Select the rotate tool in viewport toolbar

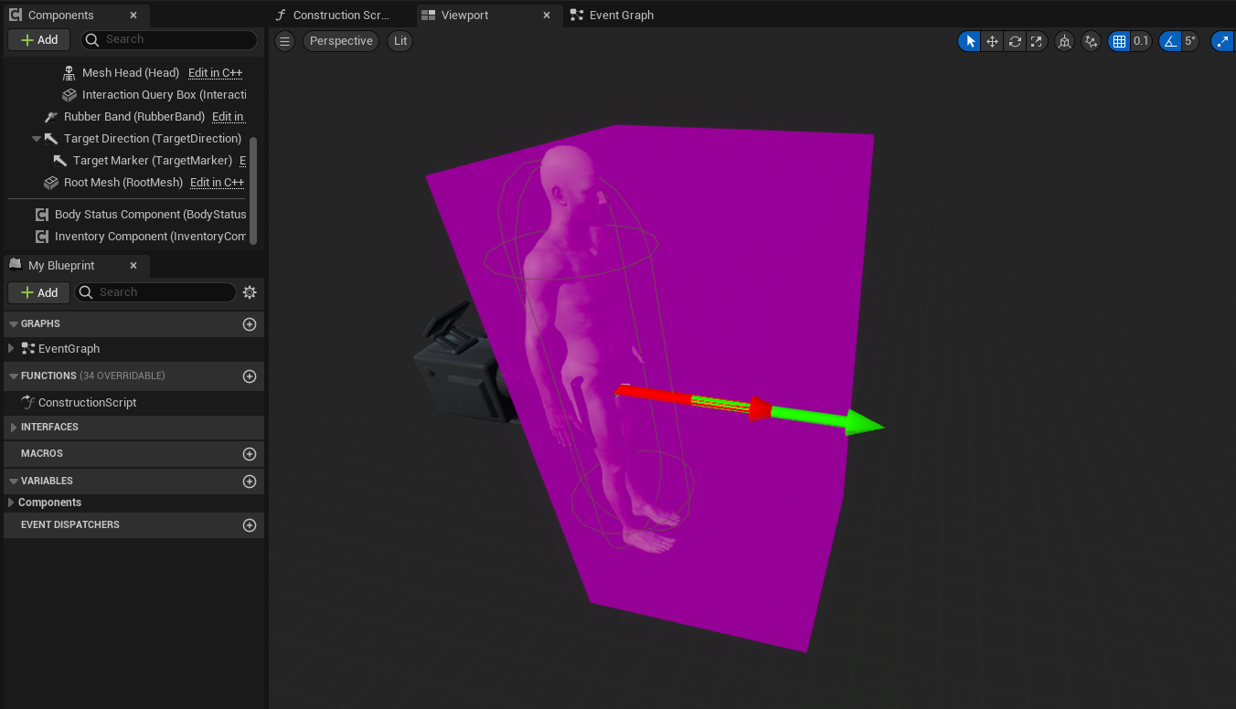(1015, 41)
